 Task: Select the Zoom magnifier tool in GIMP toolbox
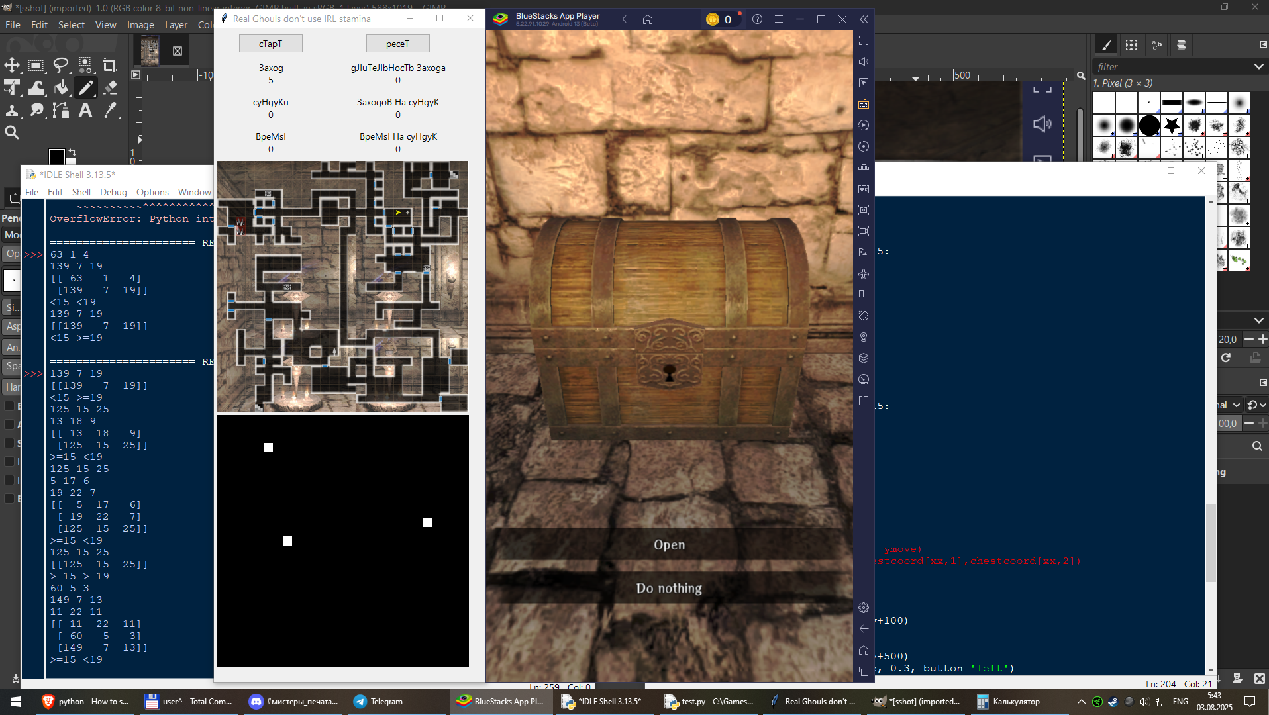tap(12, 132)
